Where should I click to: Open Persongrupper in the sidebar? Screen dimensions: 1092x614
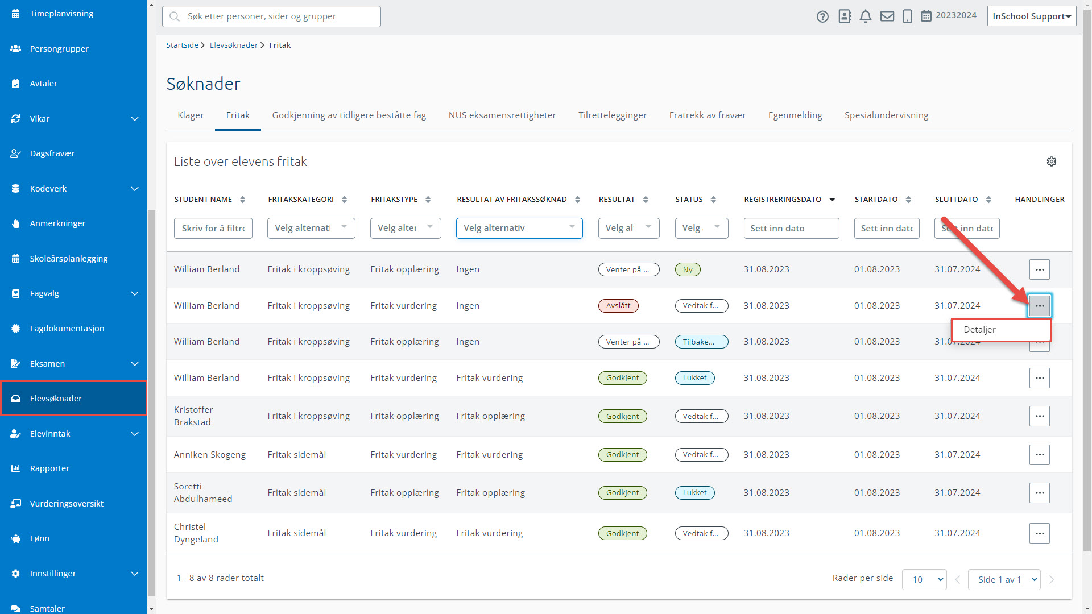tap(73, 49)
